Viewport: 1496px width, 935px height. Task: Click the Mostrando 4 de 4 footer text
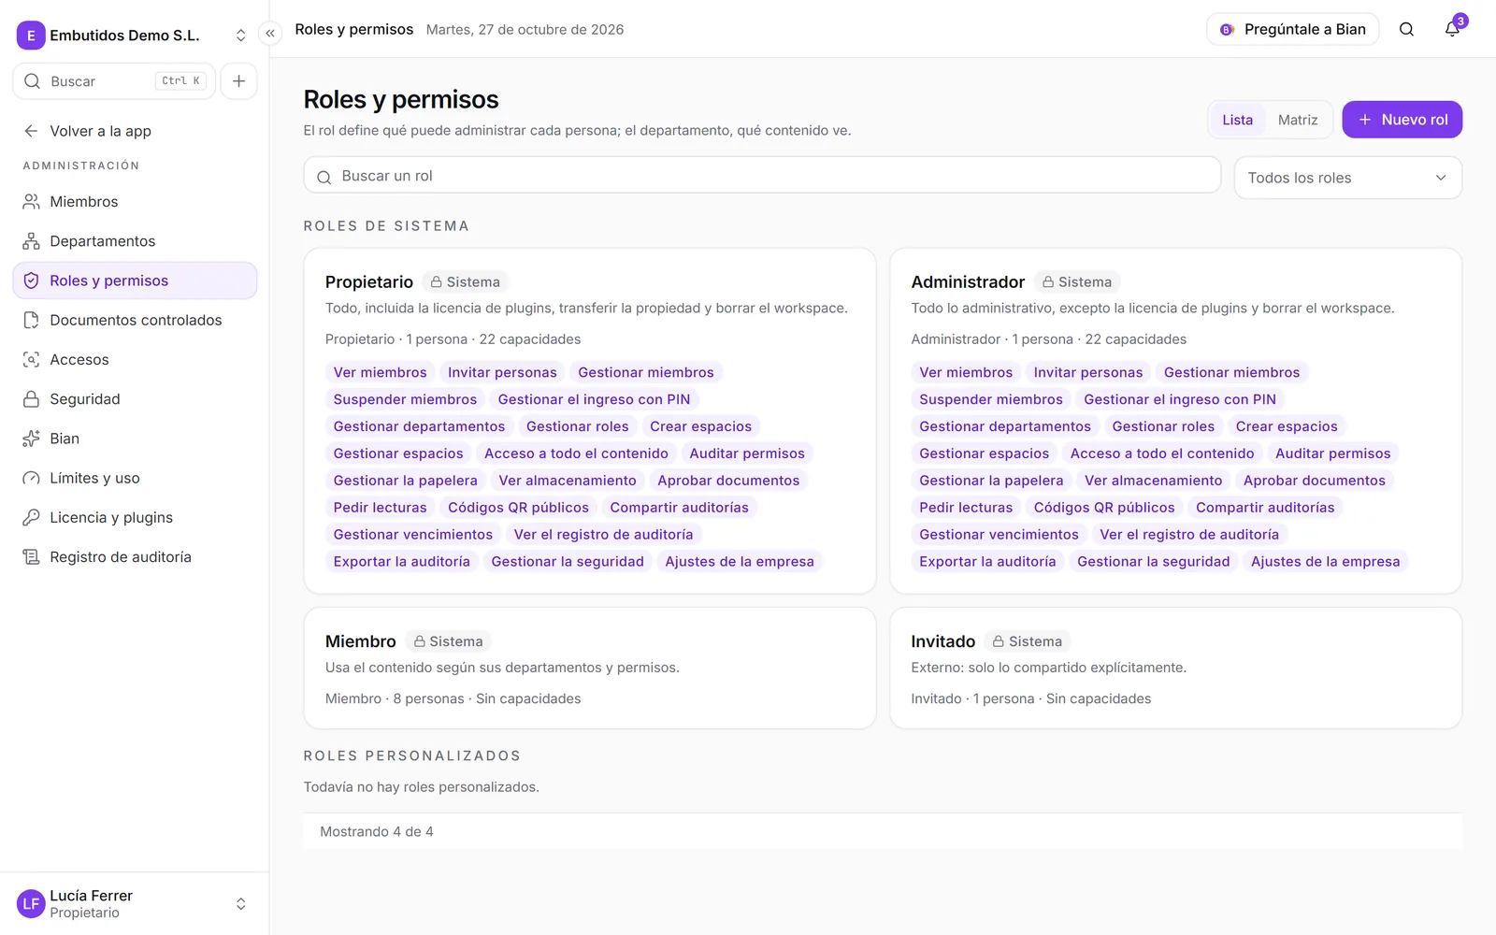377,832
